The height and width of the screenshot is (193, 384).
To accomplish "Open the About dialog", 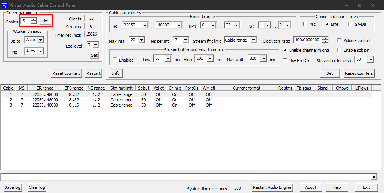I will pyautogui.click(x=311, y=187).
